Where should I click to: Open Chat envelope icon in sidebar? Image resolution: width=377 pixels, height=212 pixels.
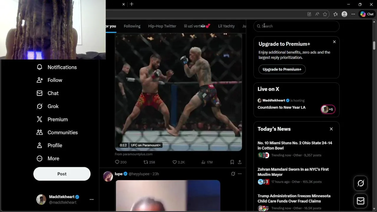39,93
